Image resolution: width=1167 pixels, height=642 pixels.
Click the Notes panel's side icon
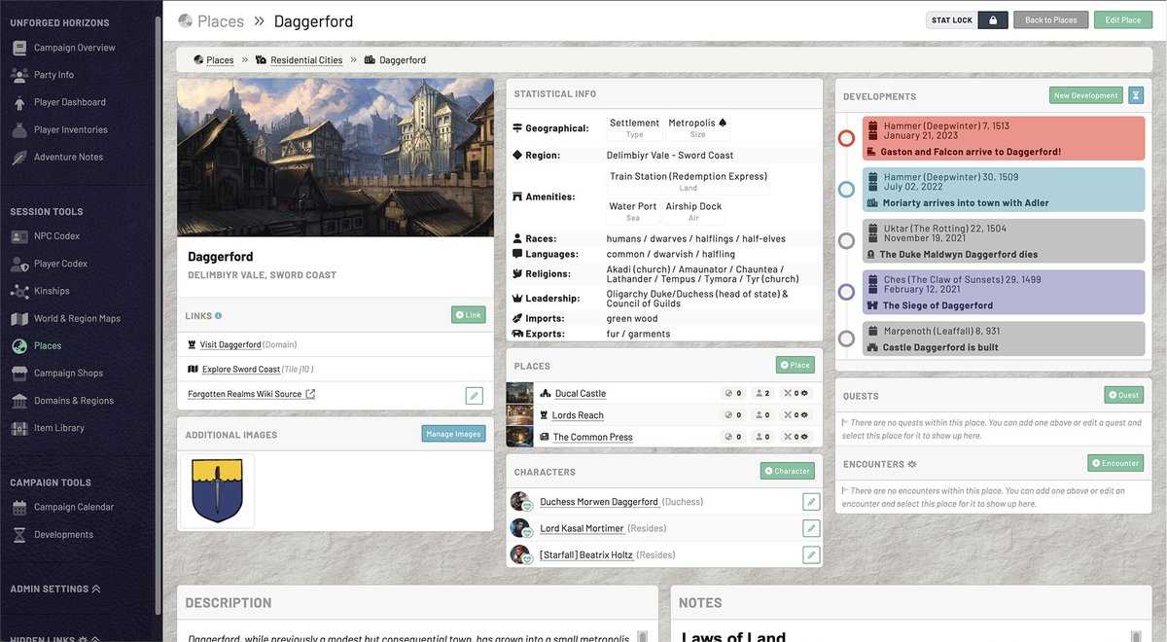tap(1136, 637)
